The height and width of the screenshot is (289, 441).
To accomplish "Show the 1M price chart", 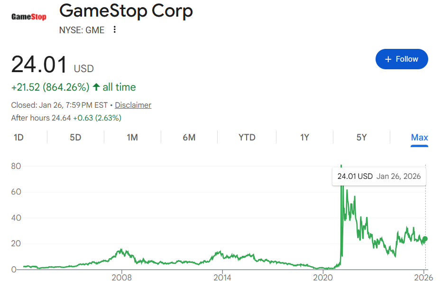I will [x=132, y=138].
